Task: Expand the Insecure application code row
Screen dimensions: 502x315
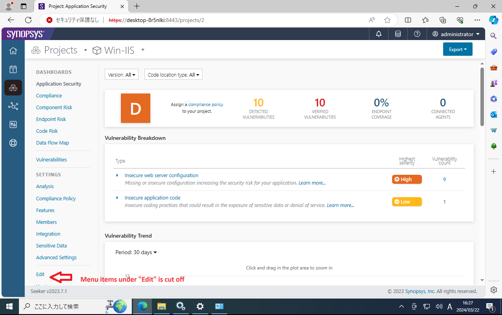Action: point(117,198)
